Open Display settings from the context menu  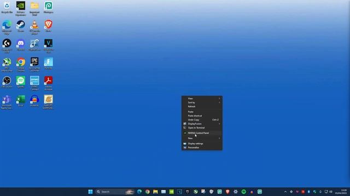202,144
